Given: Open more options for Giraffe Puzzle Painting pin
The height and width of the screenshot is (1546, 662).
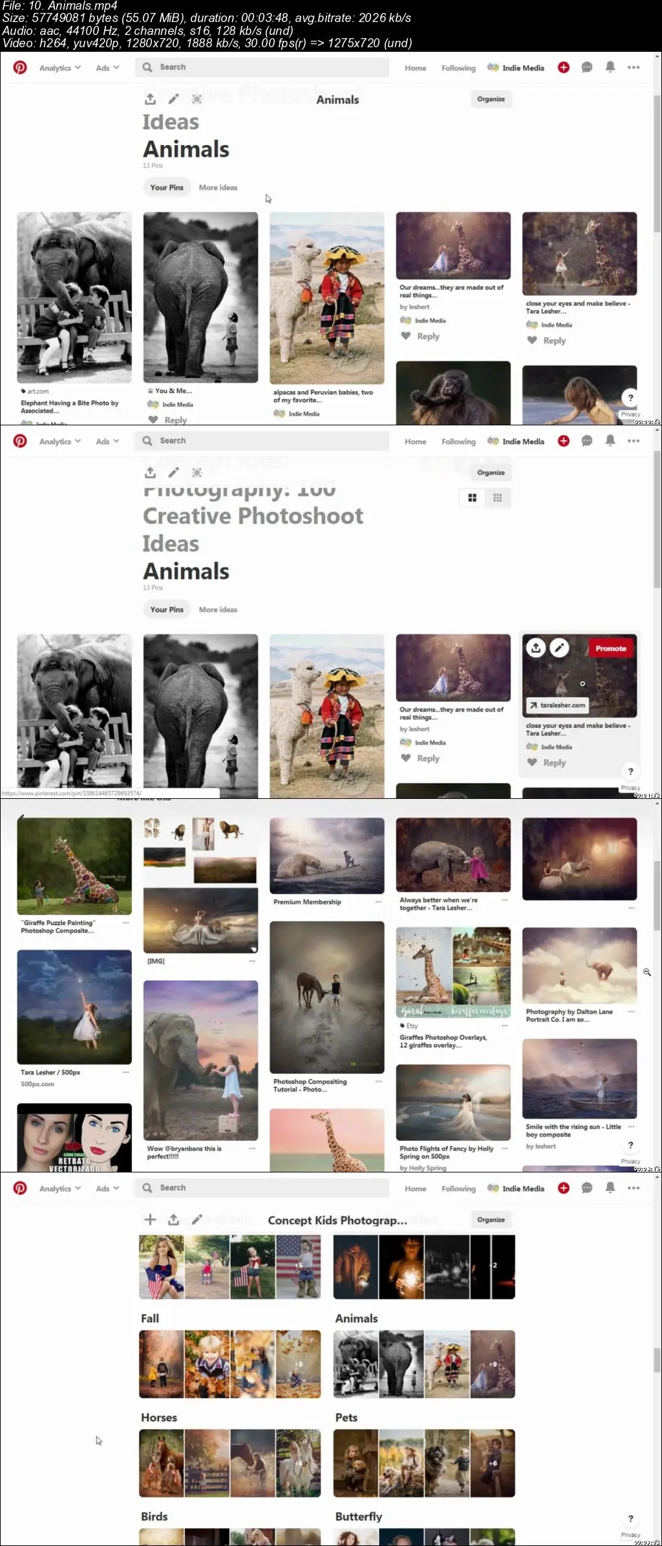Looking at the screenshot, I should point(125,923).
